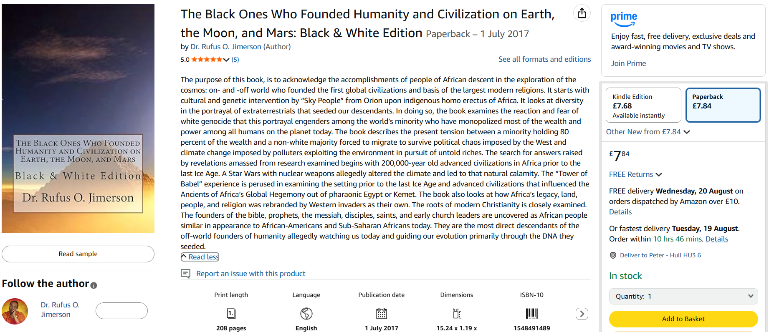Open the Quantity dropdown
This screenshot has width=769, height=332.
(x=683, y=296)
